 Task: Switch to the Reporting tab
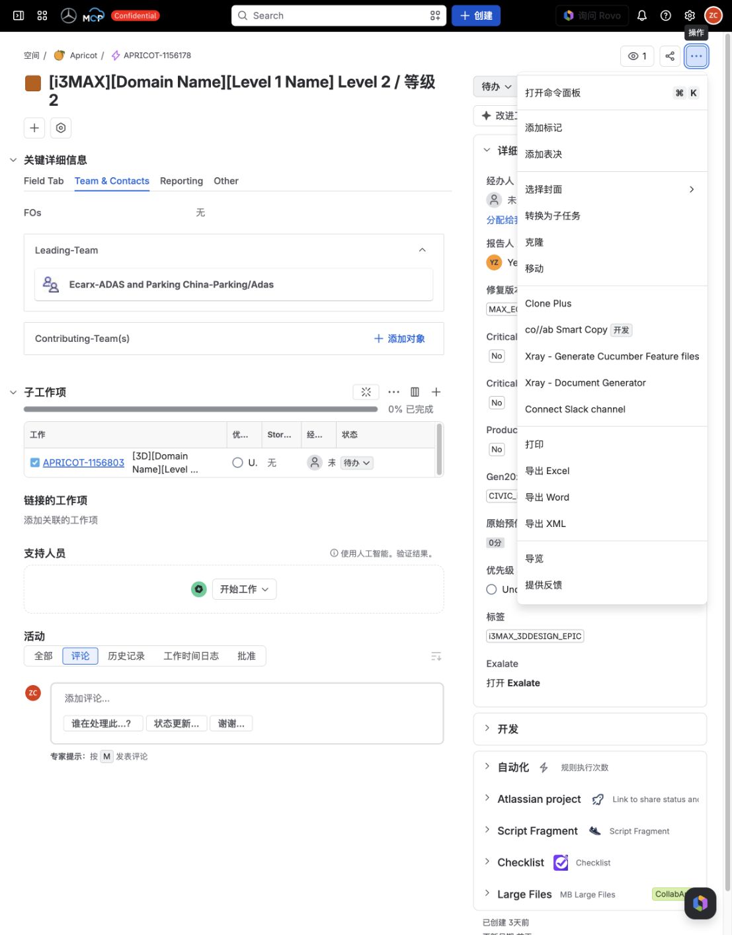pyautogui.click(x=181, y=181)
